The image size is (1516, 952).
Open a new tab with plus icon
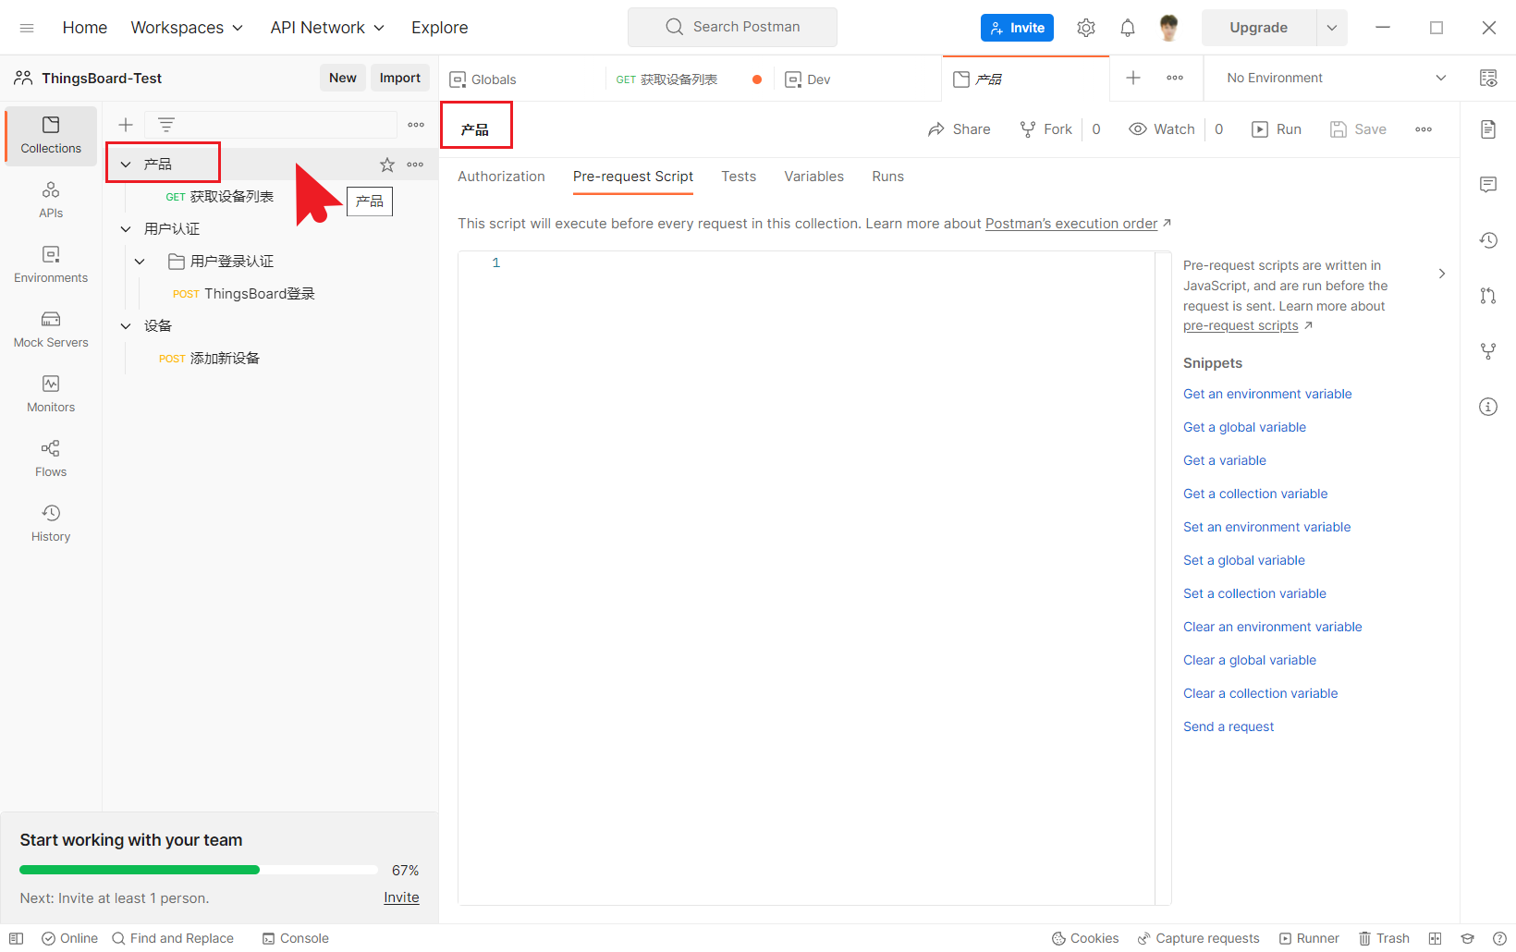pyautogui.click(x=1133, y=79)
